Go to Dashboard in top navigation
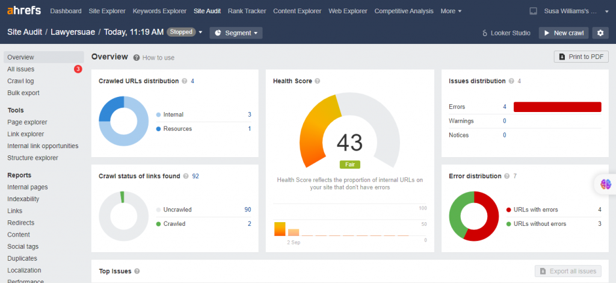The width and height of the screenshot is (616, 283). click(66, 11)
